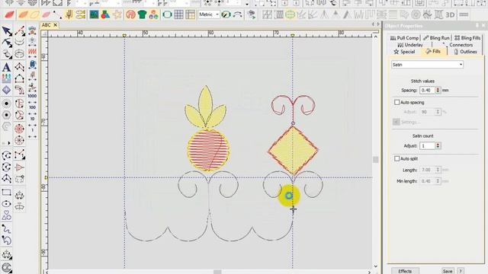Close the ABC design tab

(x=55, y=25)
